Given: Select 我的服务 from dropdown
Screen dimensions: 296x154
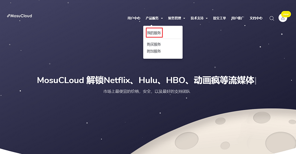Looking at the screenshot, I should (x=154, y=33).
